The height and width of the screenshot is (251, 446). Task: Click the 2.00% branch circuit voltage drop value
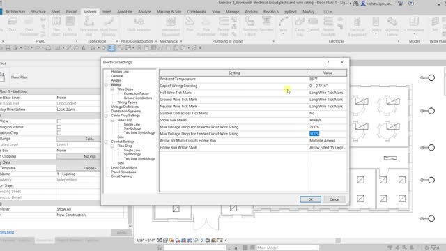tap(328, 127)
